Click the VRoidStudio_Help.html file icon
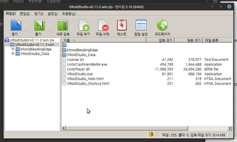Screen dimensions: 237x142 (x=64, y=79)
